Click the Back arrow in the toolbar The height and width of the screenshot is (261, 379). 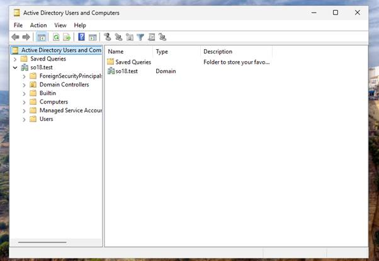coord(15,37)
